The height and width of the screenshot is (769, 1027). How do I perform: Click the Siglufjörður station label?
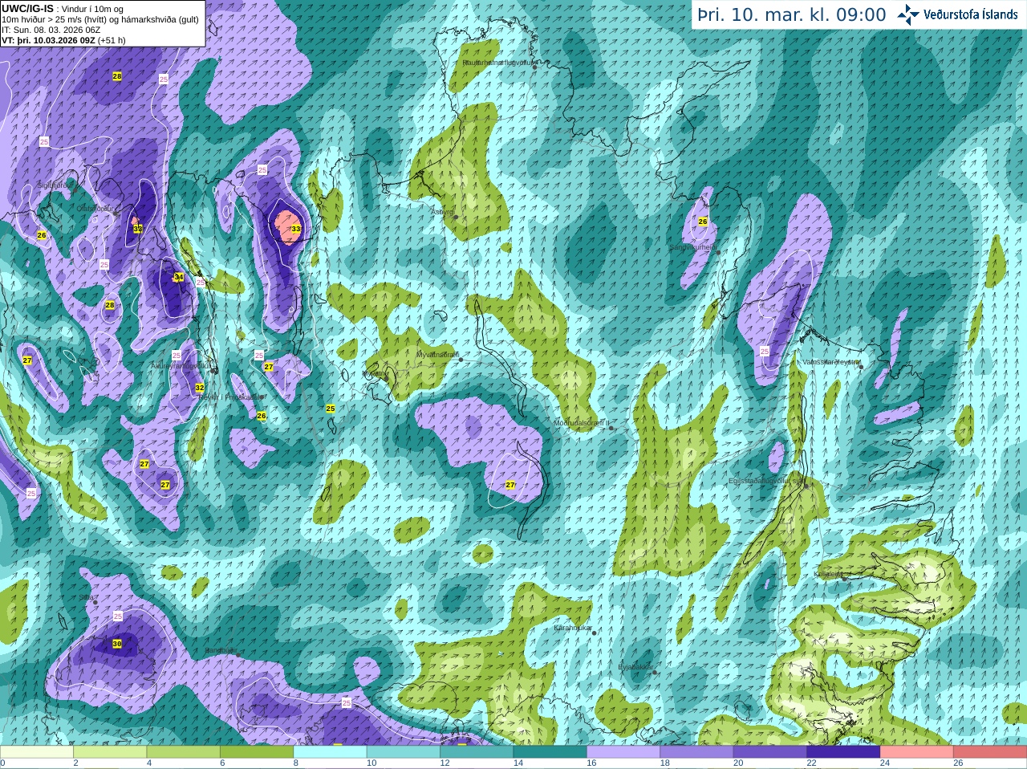point(55,185)
